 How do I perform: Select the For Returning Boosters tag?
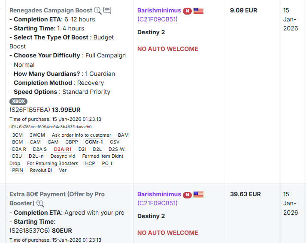[x=52, y=163]
